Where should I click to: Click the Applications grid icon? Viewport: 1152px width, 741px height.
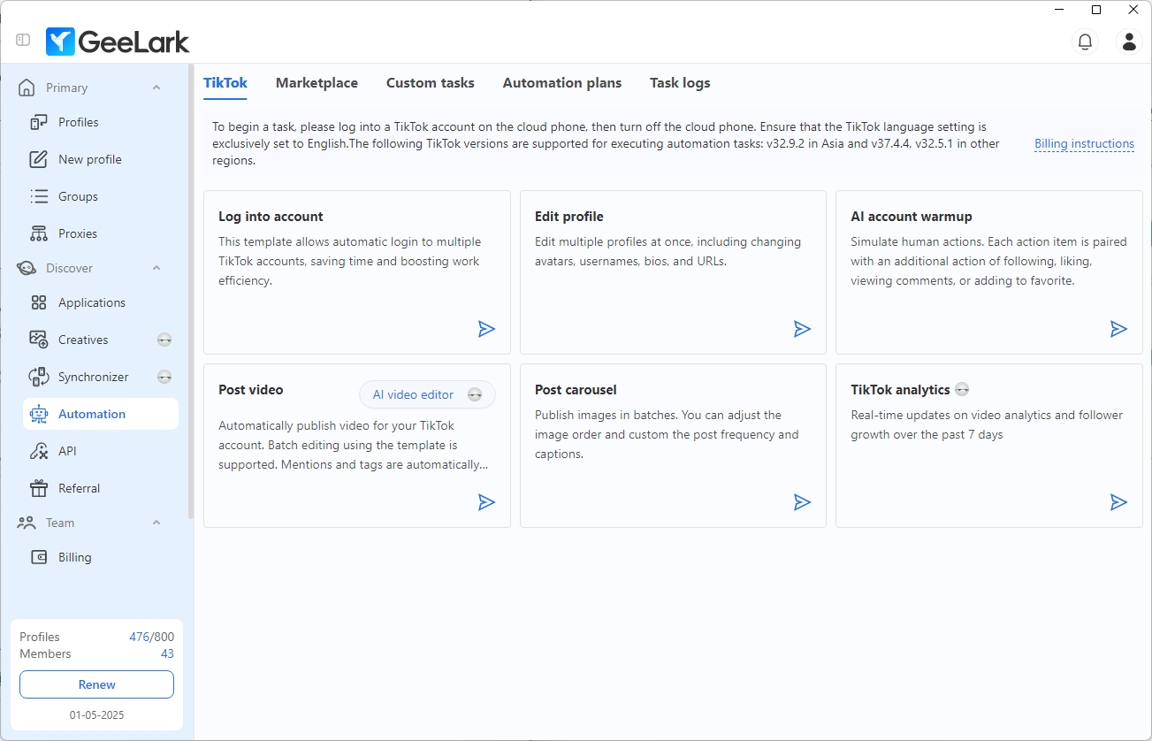coord(39,302)
